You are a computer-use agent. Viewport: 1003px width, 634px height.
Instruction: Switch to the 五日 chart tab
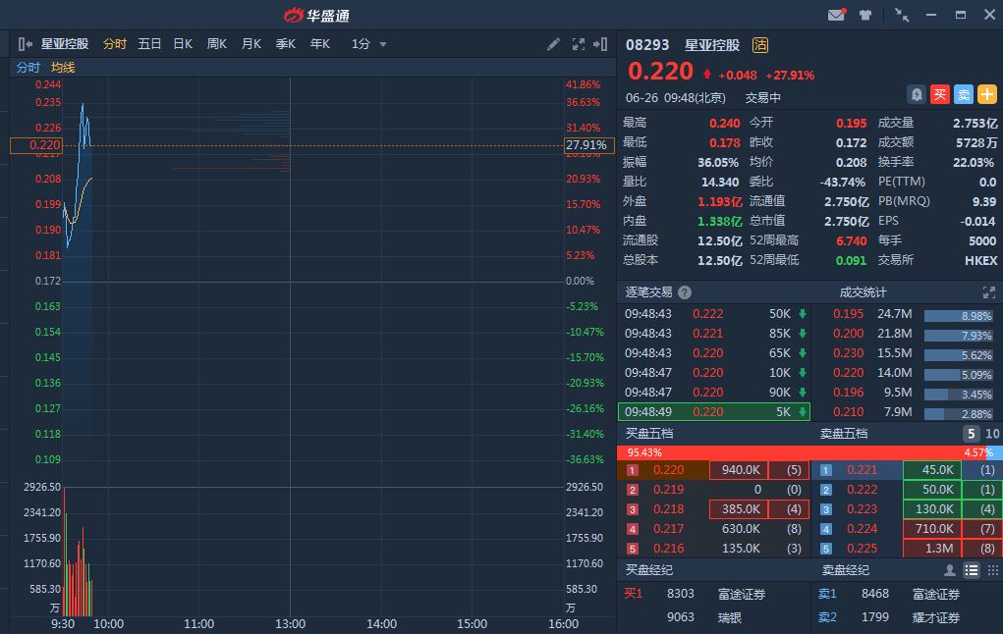click(149, 44)
